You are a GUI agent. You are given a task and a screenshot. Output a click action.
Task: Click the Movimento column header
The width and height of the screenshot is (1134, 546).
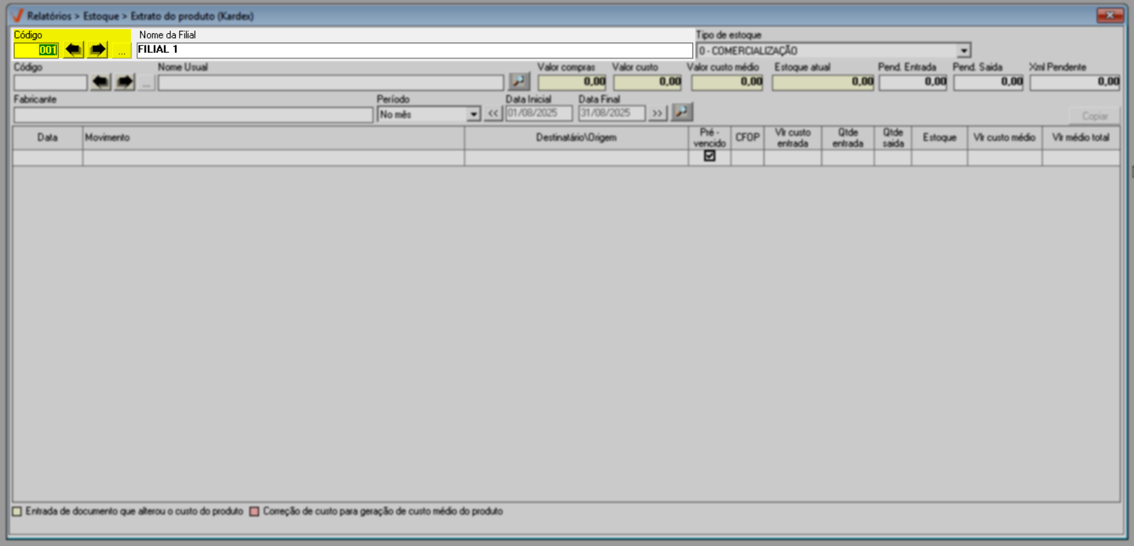(273, 138)
